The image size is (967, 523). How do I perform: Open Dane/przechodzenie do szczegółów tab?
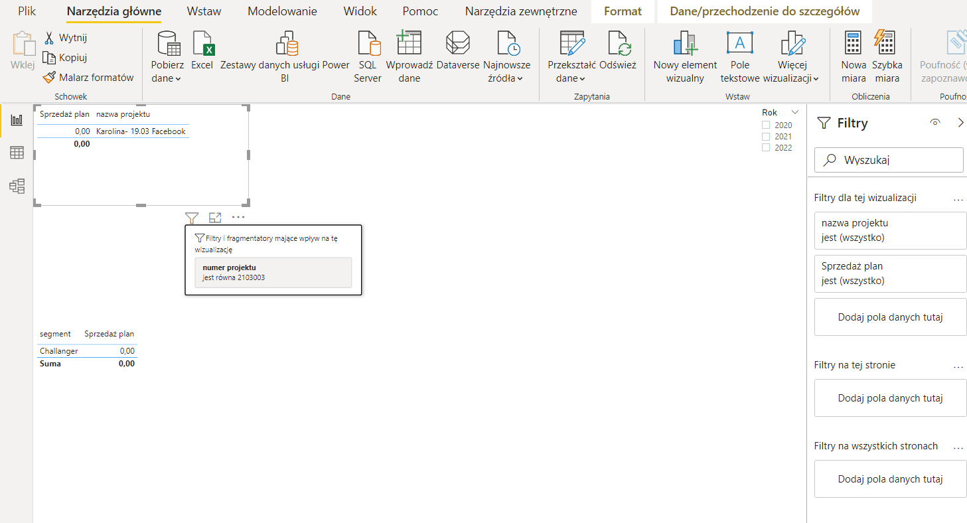pos(765,11)
